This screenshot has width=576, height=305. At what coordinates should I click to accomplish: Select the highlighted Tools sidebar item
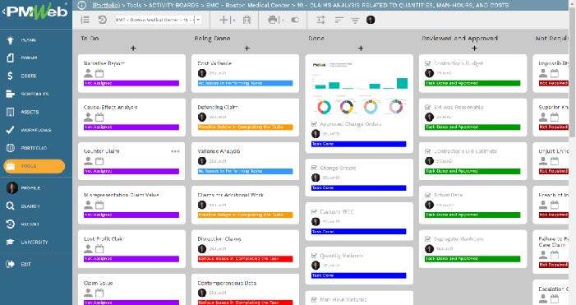click(x=35, y=166)
